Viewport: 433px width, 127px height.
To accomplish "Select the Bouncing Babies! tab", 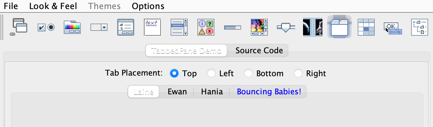I will click(269, 92).
